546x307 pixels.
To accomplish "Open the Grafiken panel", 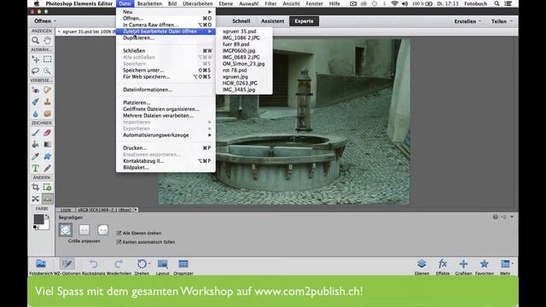I will click(463, 267).
